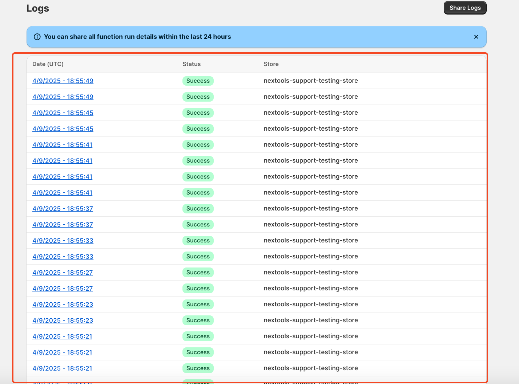The width and height of the screenshot is (519, 384).
Task: Open the first 18:55:37 log entry
Action: (63, 209)
